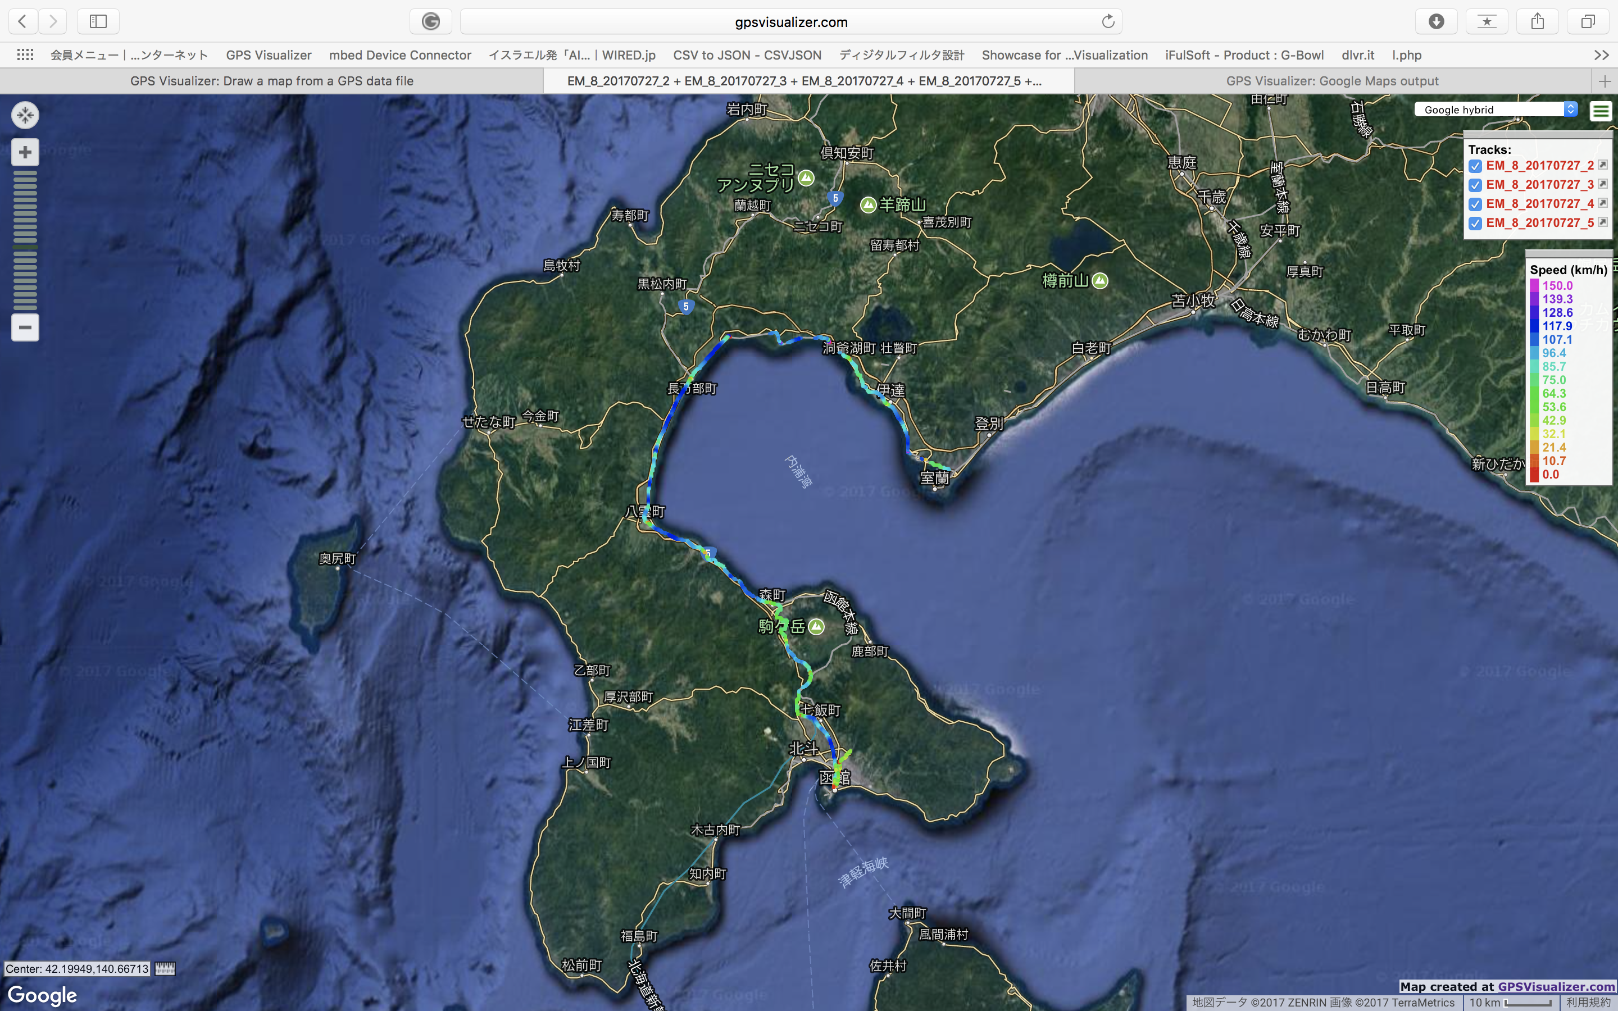Open the Share menu
1618x1011 pixels.
point(1538,21)
